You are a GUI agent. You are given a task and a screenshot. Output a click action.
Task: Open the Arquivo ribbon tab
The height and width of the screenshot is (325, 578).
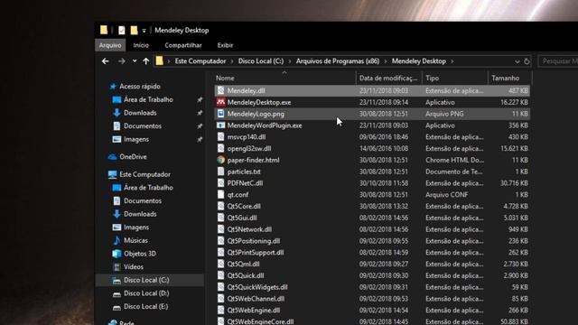coord(110,45)
